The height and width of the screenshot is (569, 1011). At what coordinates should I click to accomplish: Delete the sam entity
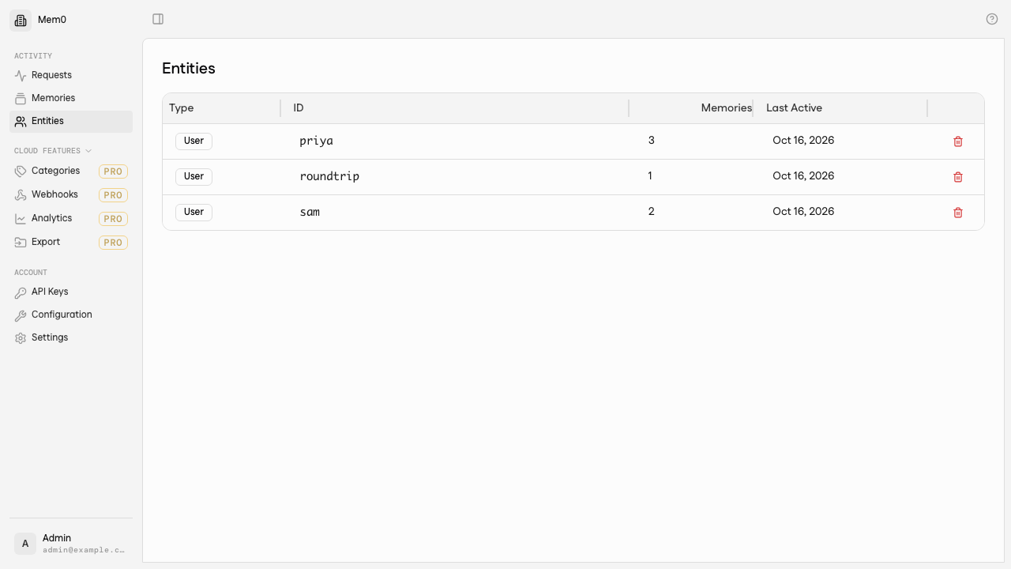tap(958, 213)
